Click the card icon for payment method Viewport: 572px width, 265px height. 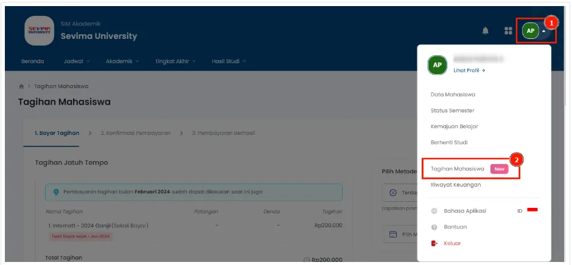pos(392,235)
